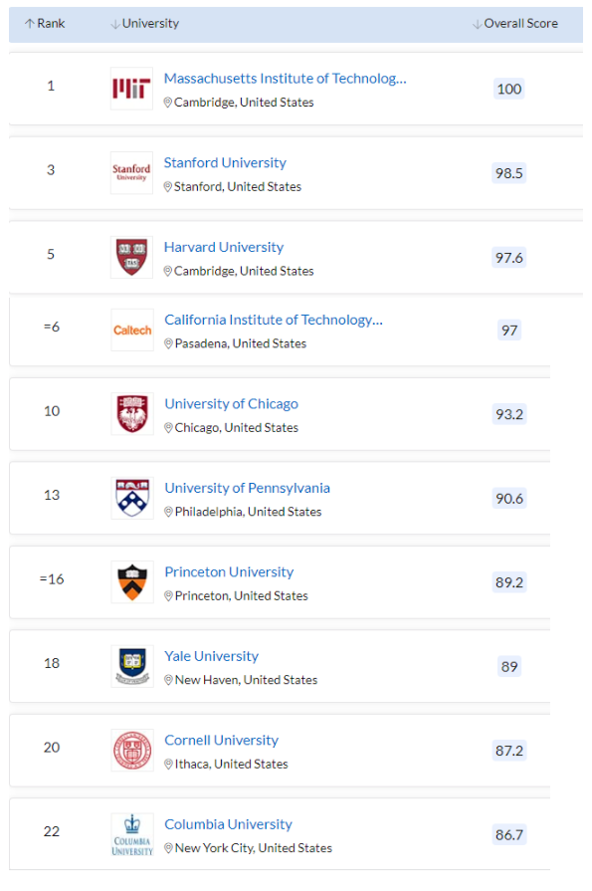Click the 86.7 score badge for Columbia
The width and height of the screenshot is (592, 891).
[x=509, y=834]
